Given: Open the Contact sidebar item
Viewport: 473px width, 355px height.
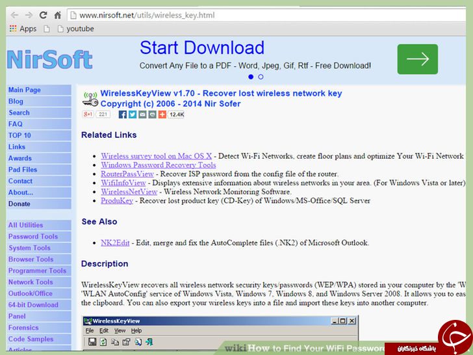Looking at the screenshot, I should point(39,181).
